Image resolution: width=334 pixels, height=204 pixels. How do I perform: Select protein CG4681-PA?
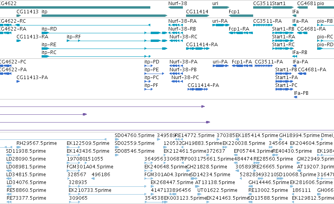pos(312,70)
